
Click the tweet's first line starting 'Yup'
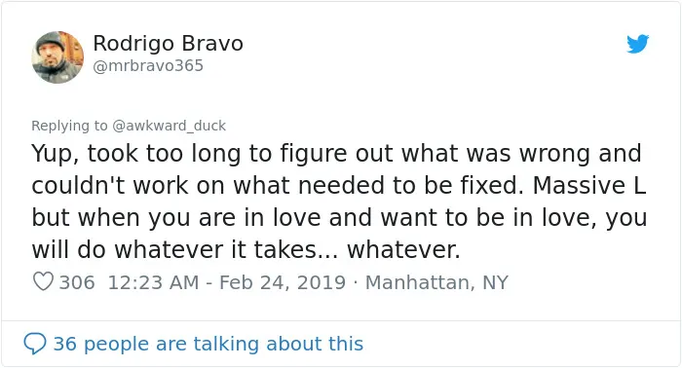(336, 154)
